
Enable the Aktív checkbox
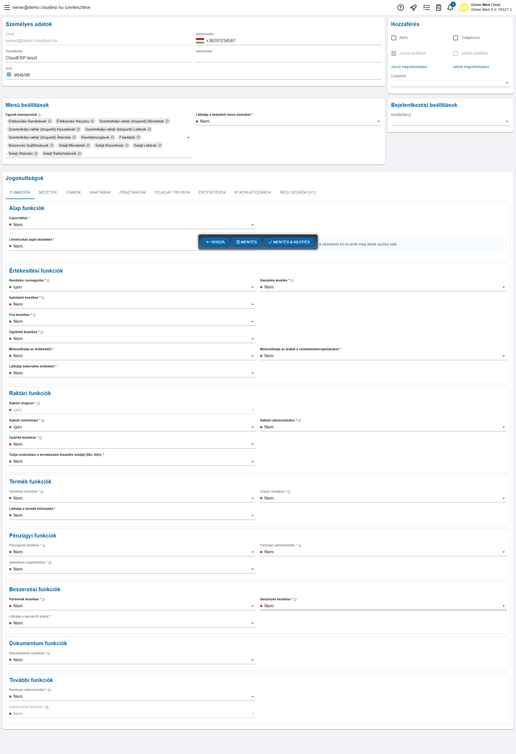(394, 38)
